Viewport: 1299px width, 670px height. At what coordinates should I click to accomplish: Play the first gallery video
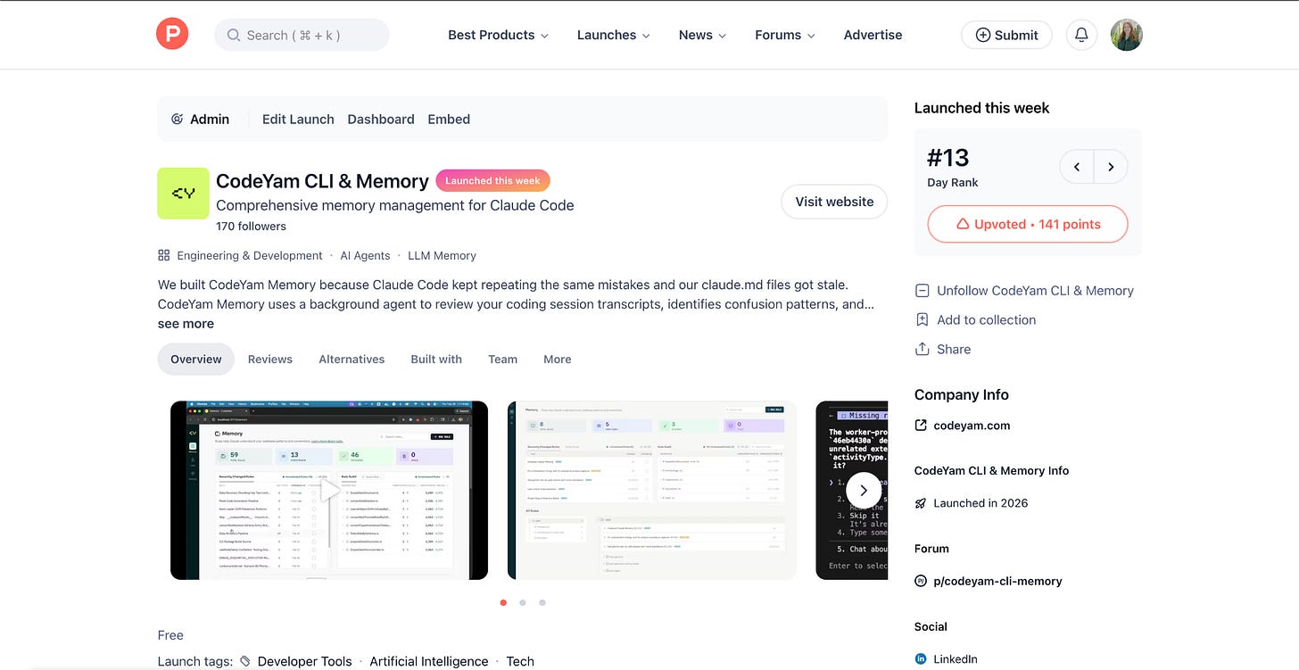(x=329, y=490)
